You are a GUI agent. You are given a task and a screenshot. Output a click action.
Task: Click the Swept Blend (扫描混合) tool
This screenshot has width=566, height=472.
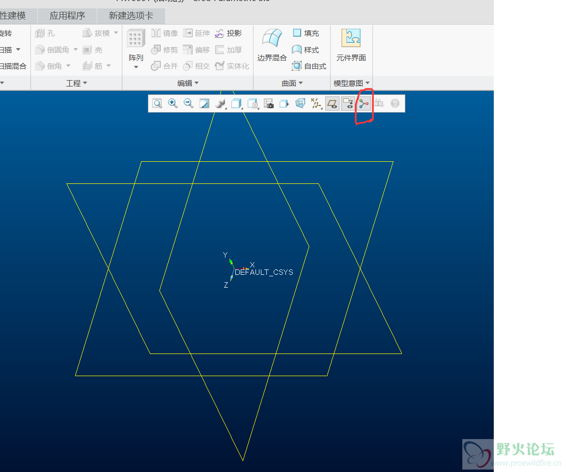[x=13, y=66]
